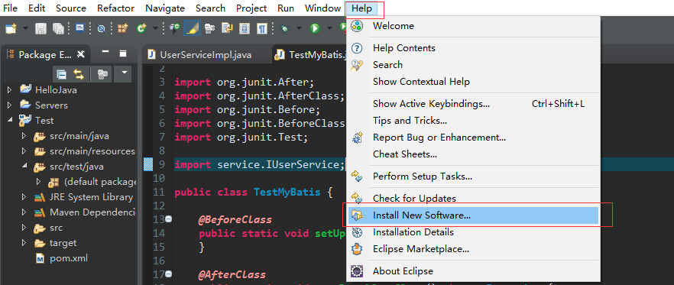The width and height of the screenshot is (674, 285).
Task: Open Package Explorer View Menu dropdown
Action: tap(124, 73)
